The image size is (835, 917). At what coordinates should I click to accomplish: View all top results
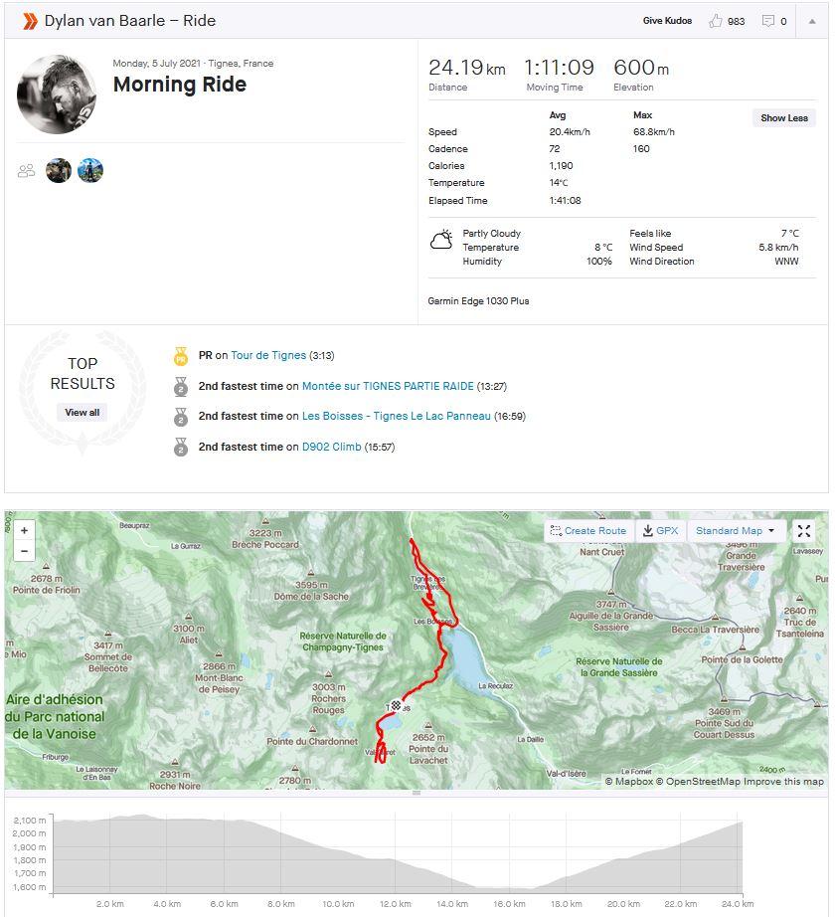coord(83,413)
